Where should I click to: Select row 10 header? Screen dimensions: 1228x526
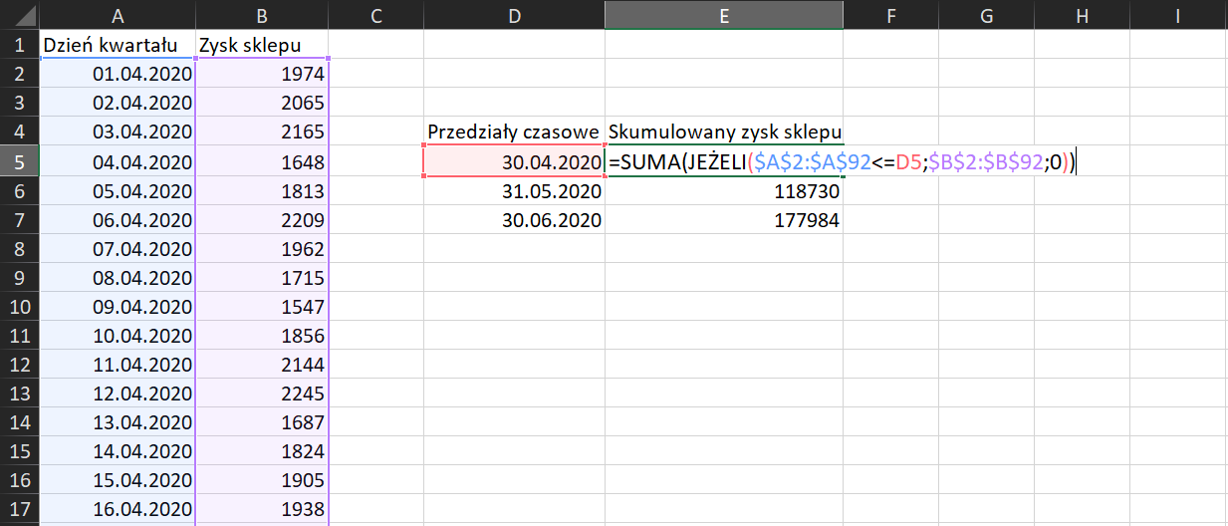[20, 307]
